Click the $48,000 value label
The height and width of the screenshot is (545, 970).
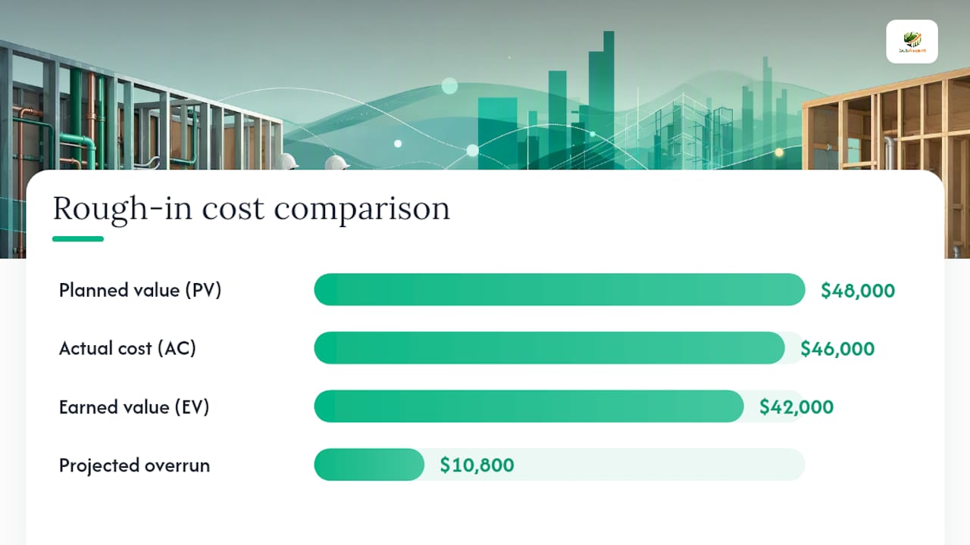(x=858, y=291)
